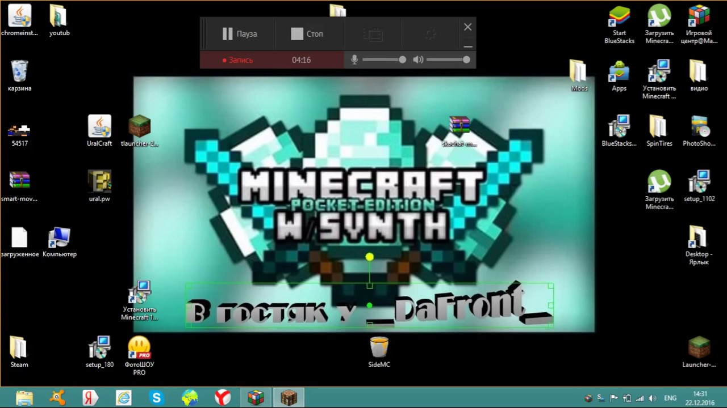The height and width of the screenshot is (408, 727).
Task: Click the yellow rotation handle of text box
Action: [x=370, y=257]
